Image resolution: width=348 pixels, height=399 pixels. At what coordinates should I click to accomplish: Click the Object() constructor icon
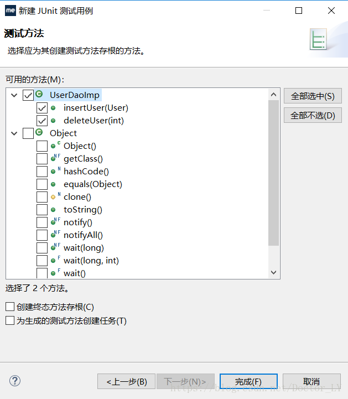55,145
